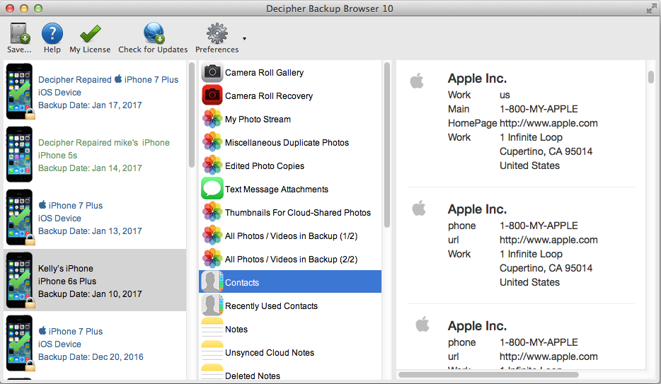Click Check for Updates globe icon
This screenshot has height=384, width=661.
point(154,33)
